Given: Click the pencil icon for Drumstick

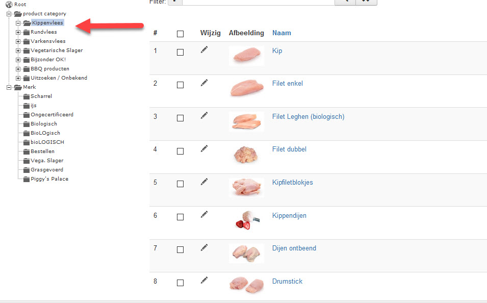Looking at the screenshot, I should point(204,281).
